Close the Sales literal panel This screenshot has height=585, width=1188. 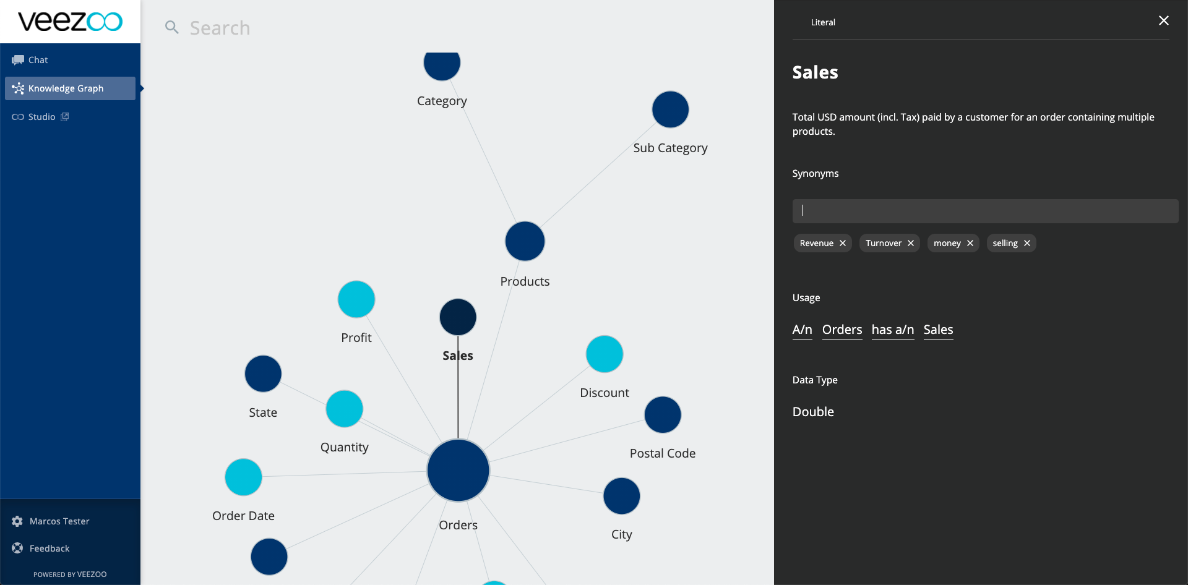point(1163,21)
